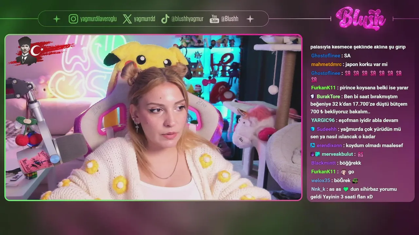Image resolution: width=419 pixels, height=235 pixels.
Task: Click the green heart emote in Nnk_k message
Action: 346,189
